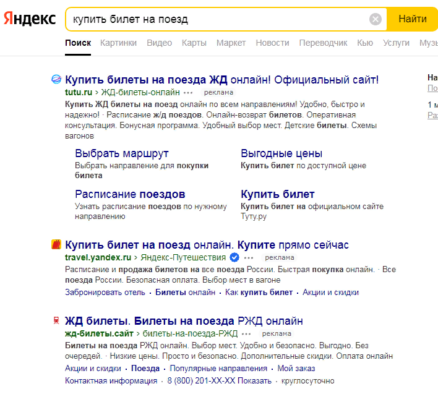Select the Поиск tab

(78, 43)
